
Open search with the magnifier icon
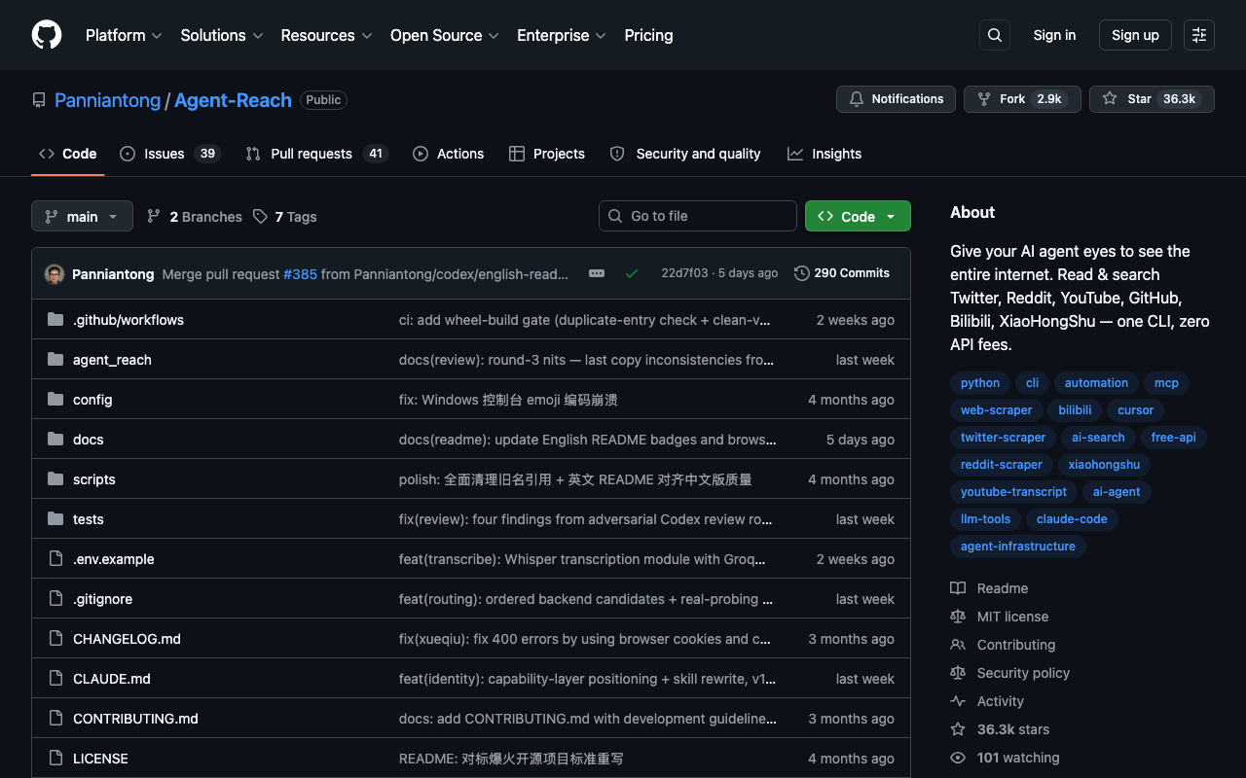995,35
